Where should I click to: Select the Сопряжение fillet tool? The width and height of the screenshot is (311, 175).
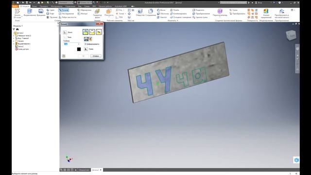click(x=151, y=13)
